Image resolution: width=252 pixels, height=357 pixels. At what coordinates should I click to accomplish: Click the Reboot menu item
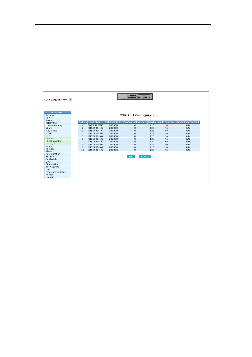coord(49,175)
